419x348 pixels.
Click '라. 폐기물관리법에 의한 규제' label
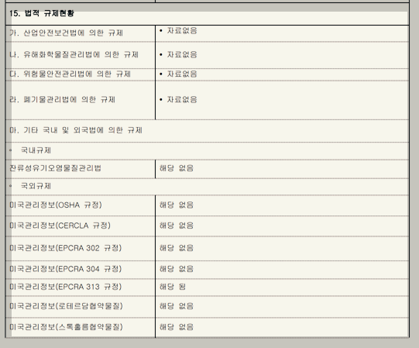(62, 99)
